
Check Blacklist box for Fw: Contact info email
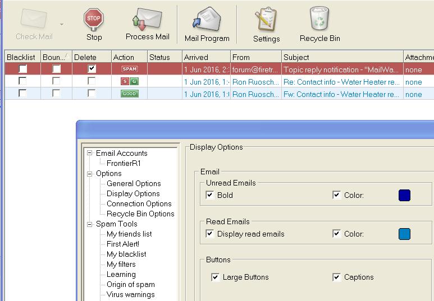(x=22, y=93)
